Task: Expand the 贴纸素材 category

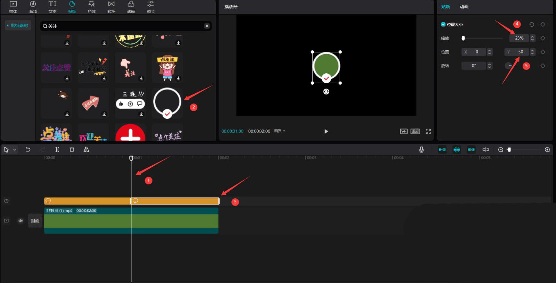Action: [18, 25]
